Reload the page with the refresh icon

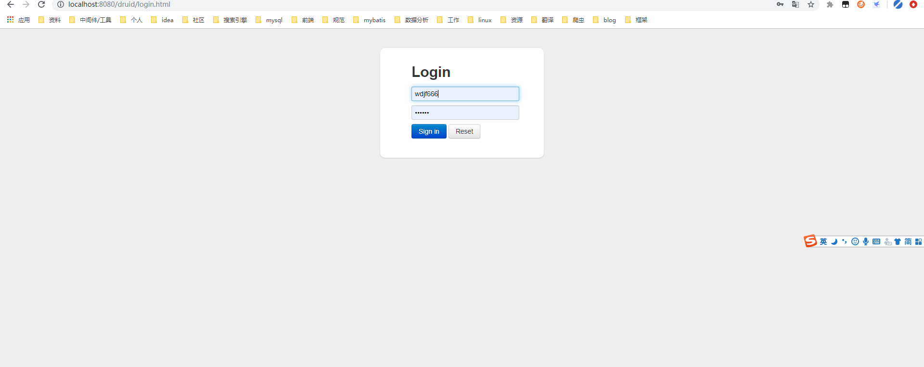pyautogui.click(x=41, y=4)
